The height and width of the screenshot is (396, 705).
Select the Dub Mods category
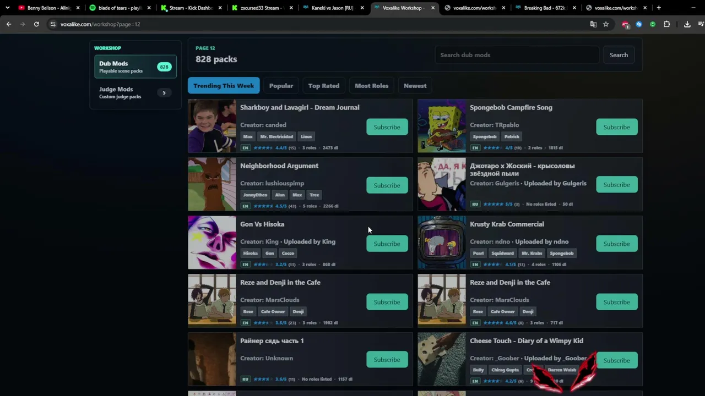pyautogui.click(x=135, y=67)
